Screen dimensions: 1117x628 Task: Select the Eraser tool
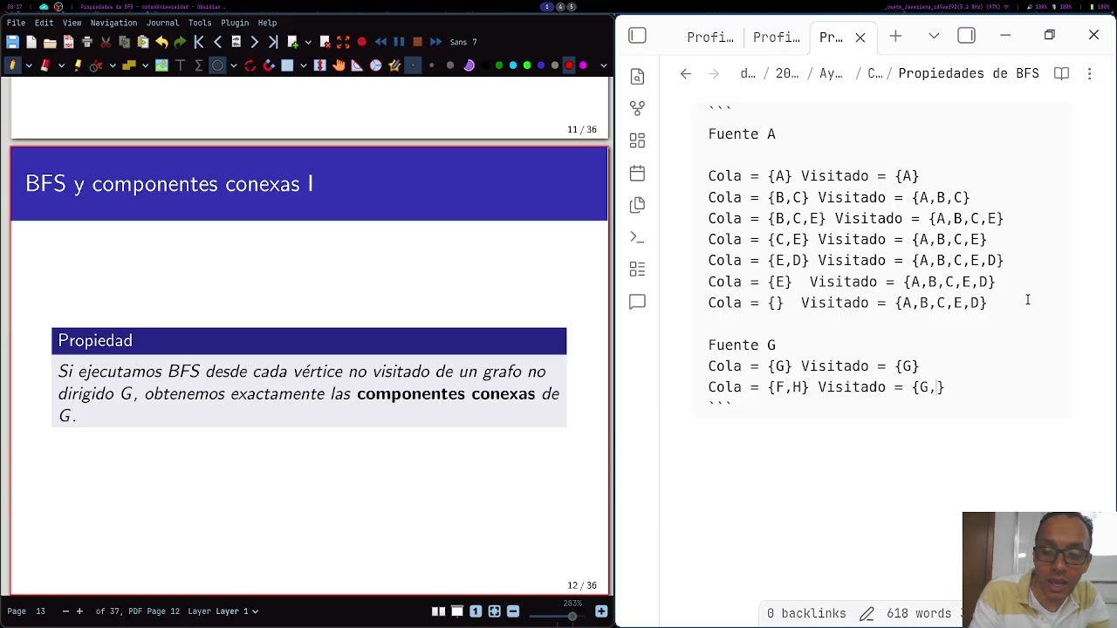[x=45, y=65]
